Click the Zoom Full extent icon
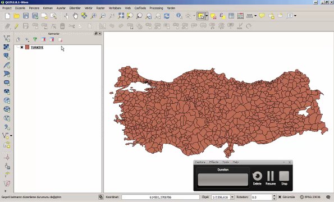 click(121, 16)
